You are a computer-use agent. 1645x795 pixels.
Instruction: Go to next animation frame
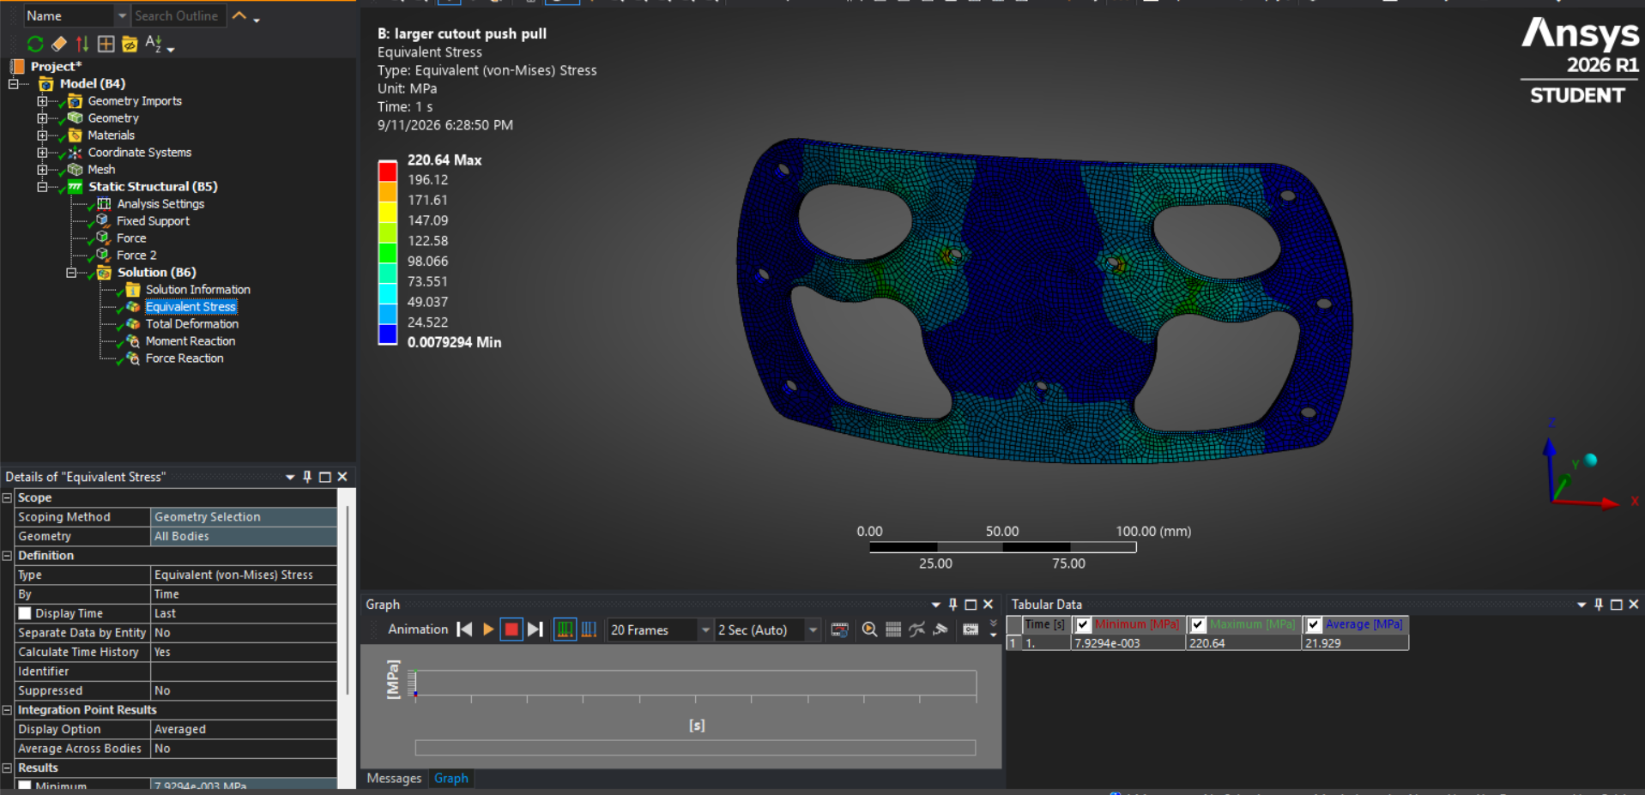pyautogui.click(x=535, y=629)
